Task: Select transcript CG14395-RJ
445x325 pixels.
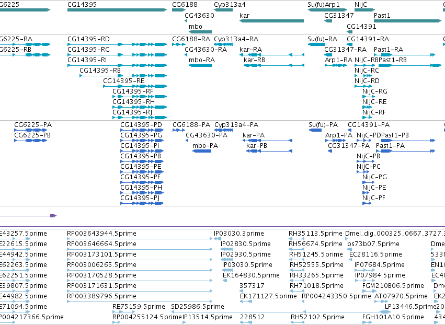Action: click(140, 118)
